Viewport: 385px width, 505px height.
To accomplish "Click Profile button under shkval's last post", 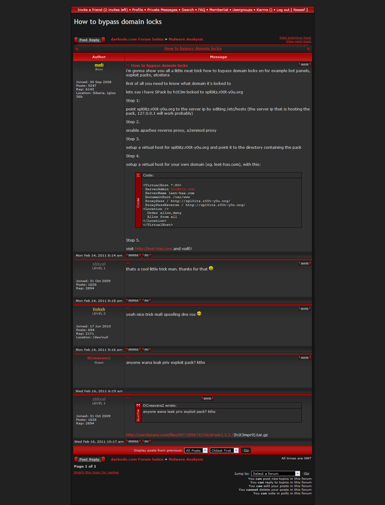I will click(x=133, y=441).
